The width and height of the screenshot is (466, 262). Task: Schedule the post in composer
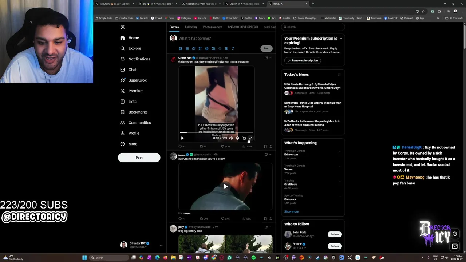point(213,48)
